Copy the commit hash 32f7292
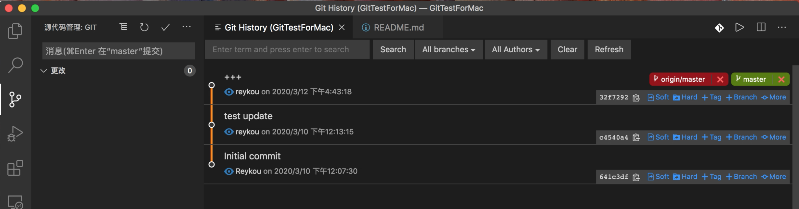The height and width of the screenshot is (209, 799). (636, 97)
